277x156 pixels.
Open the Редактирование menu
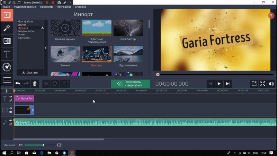[x=25, y=7]
